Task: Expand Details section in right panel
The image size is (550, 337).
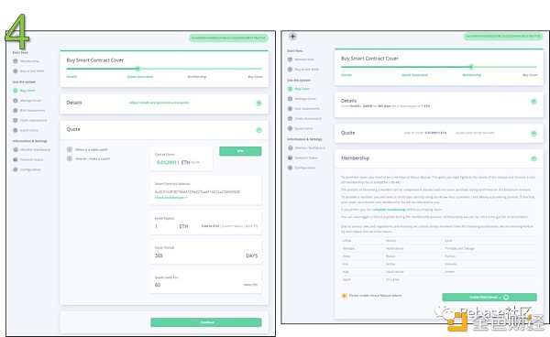Action: click(x=533, y=102)
